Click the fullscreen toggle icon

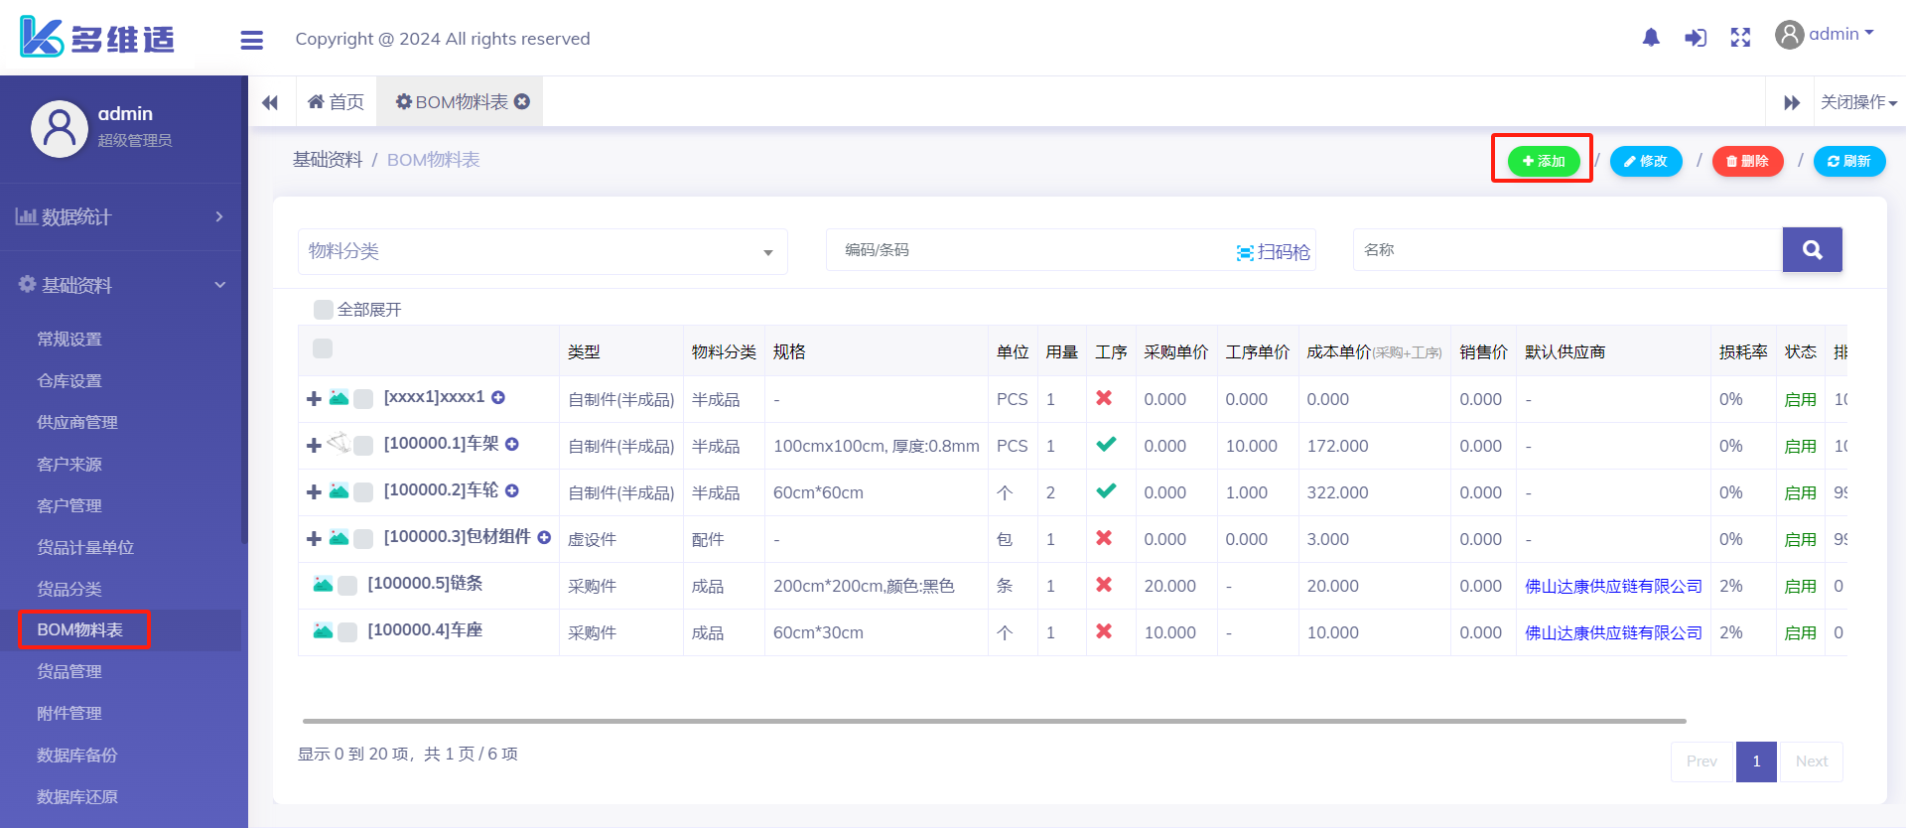point(1740,38)
